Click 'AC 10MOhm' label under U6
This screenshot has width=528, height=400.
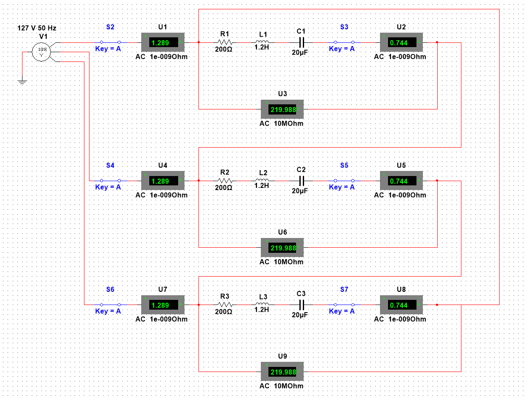pyautogui.click(x=282, y=262)
